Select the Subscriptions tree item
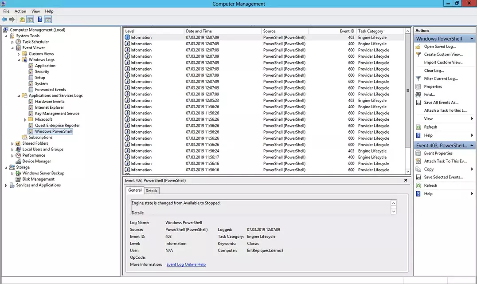This screenshot has height=284, width=477. click(x=40, y=137)
